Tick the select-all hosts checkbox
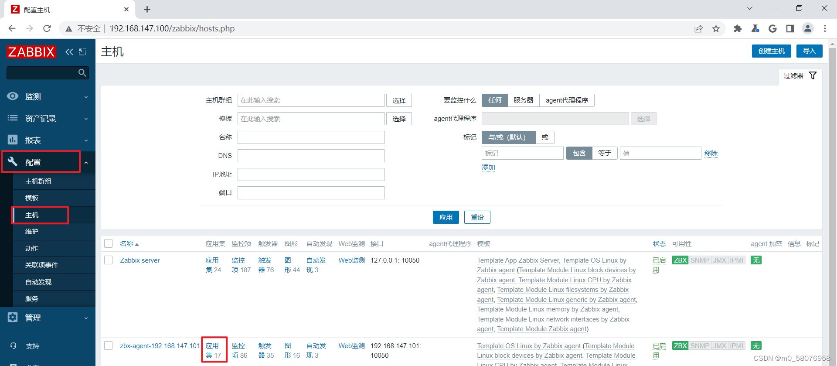This screenshot has height=366, width=837. (x=109, y=243)
